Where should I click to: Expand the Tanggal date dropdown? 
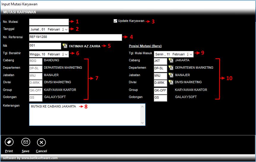(x=66, y=29)
